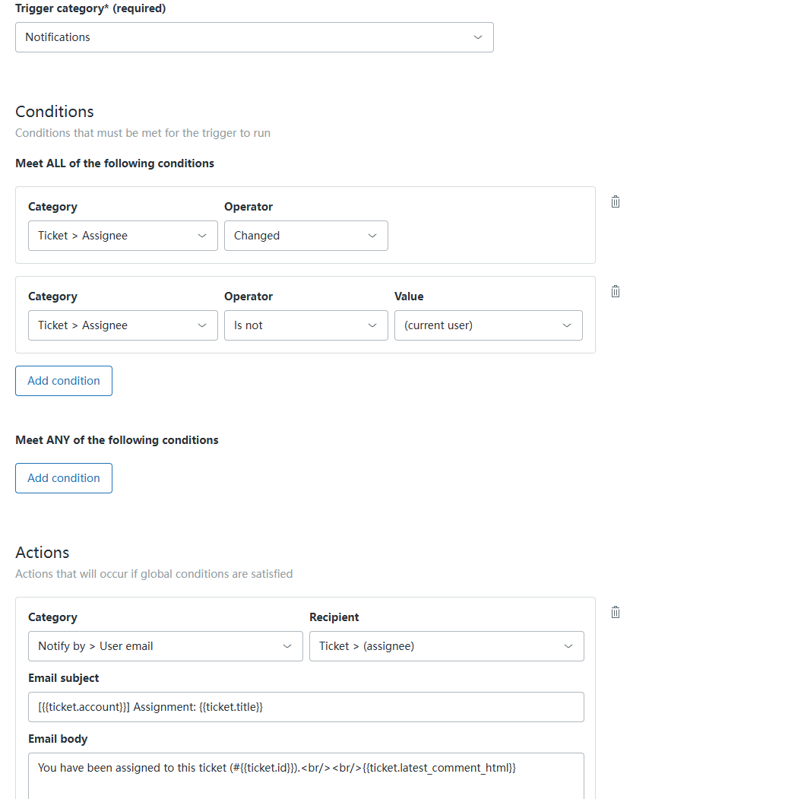
Task: Delete the Assignee Changed condition
Action: [616, 201]
